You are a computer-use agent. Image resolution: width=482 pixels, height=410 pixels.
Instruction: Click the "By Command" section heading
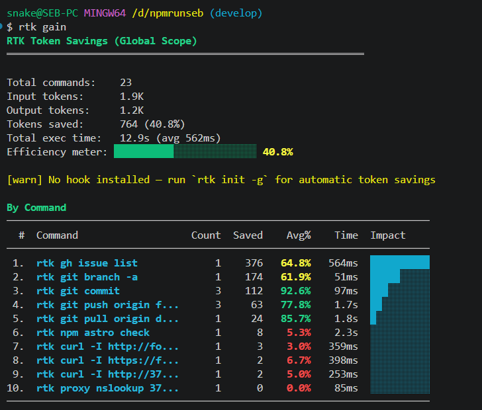tap(36, 208)
